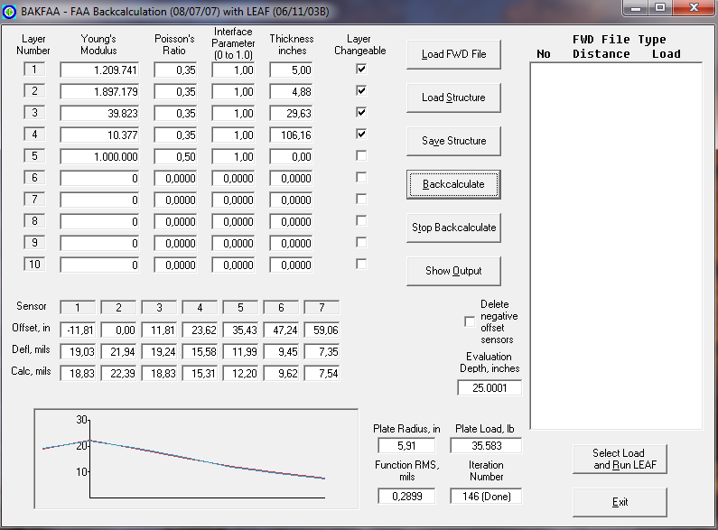Tick Layer Changeable checkbox of layer 8
This screenshot has height=530, width=718.
361,220
